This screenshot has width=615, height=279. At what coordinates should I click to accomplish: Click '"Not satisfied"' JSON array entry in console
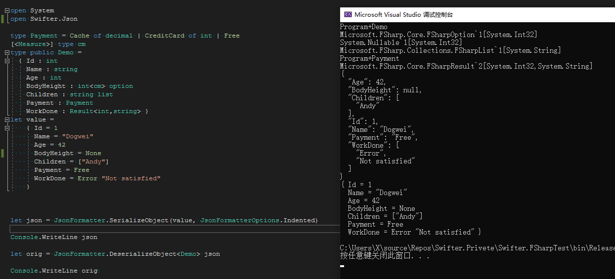click(x=386, y=161)
